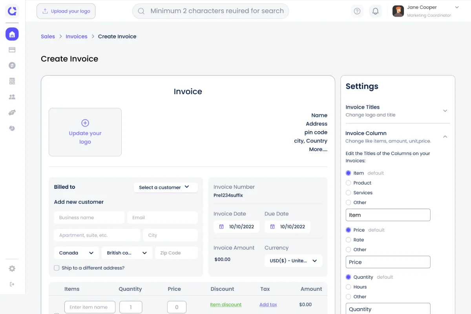Expand the Invoice Titles section
The height and width of the screenshot is (314, 471).
445,111
